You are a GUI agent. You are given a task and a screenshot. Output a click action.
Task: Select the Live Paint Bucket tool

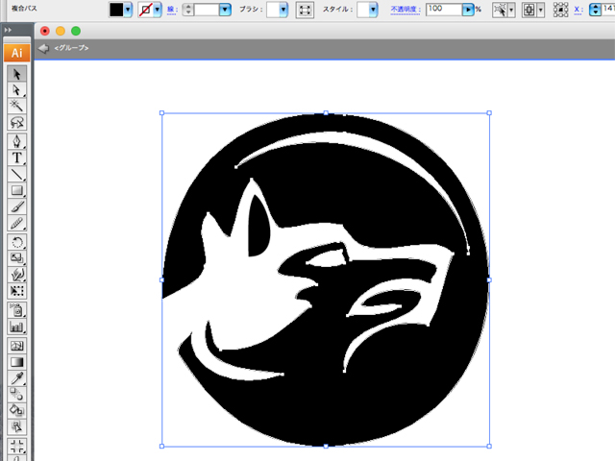pyautogui.click(x=16, y=410)
